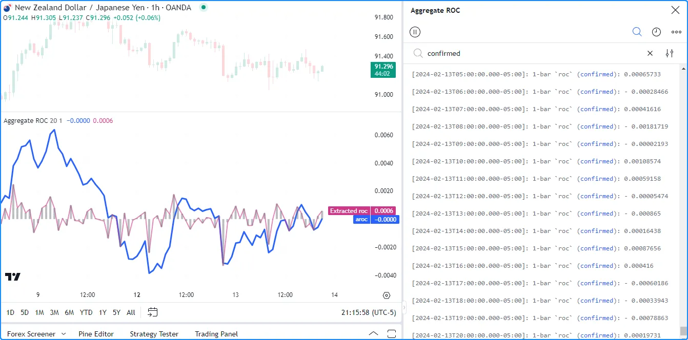Collapse the right side panel handle
The image size is (688, 340).
tap(404, 307)
